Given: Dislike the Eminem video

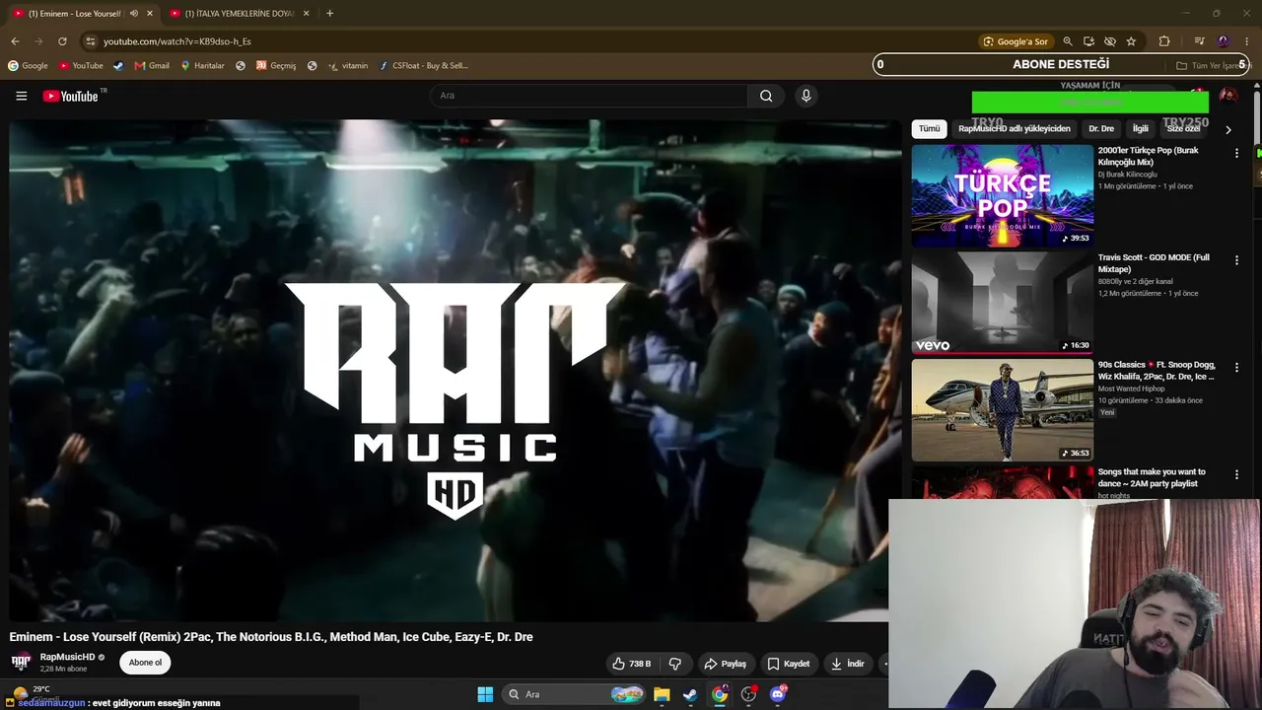Looking at the screenshot, I should pyautogui.click(x=675, y=664).
